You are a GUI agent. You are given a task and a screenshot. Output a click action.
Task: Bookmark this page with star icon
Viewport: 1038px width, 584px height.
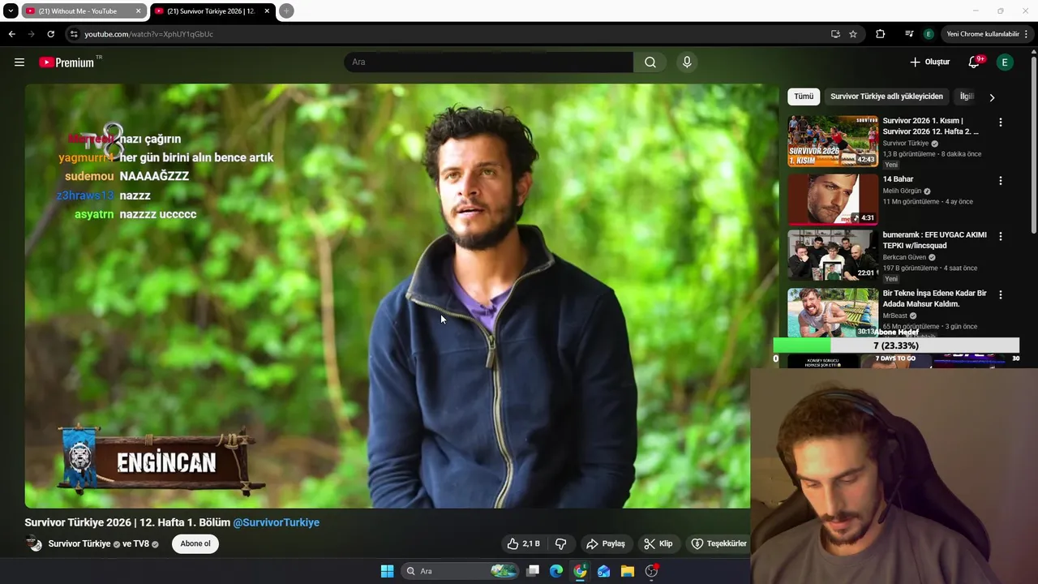coord(853,34)
